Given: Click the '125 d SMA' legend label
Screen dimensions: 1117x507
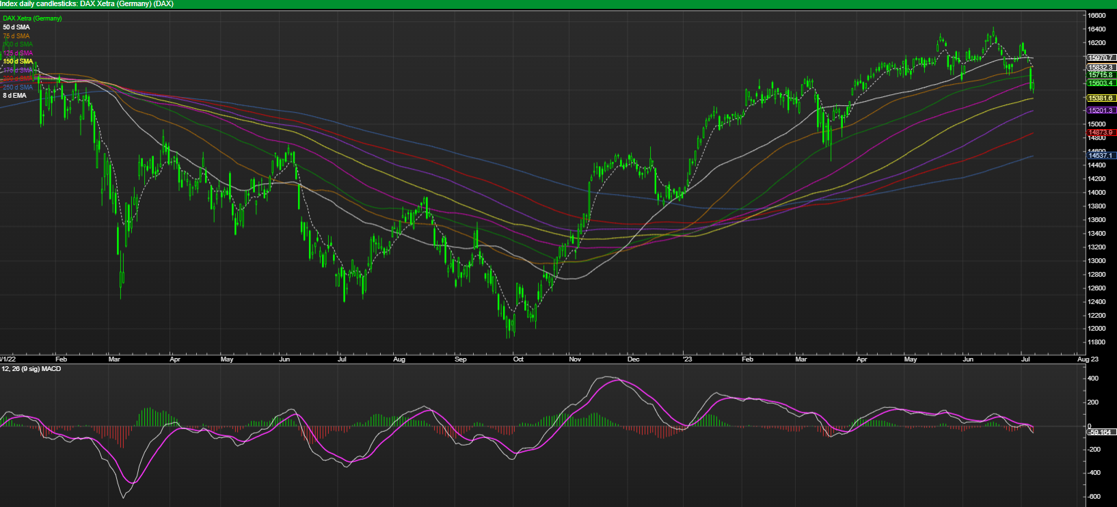Looking at the screenshot, I should [x=18, y=53].
